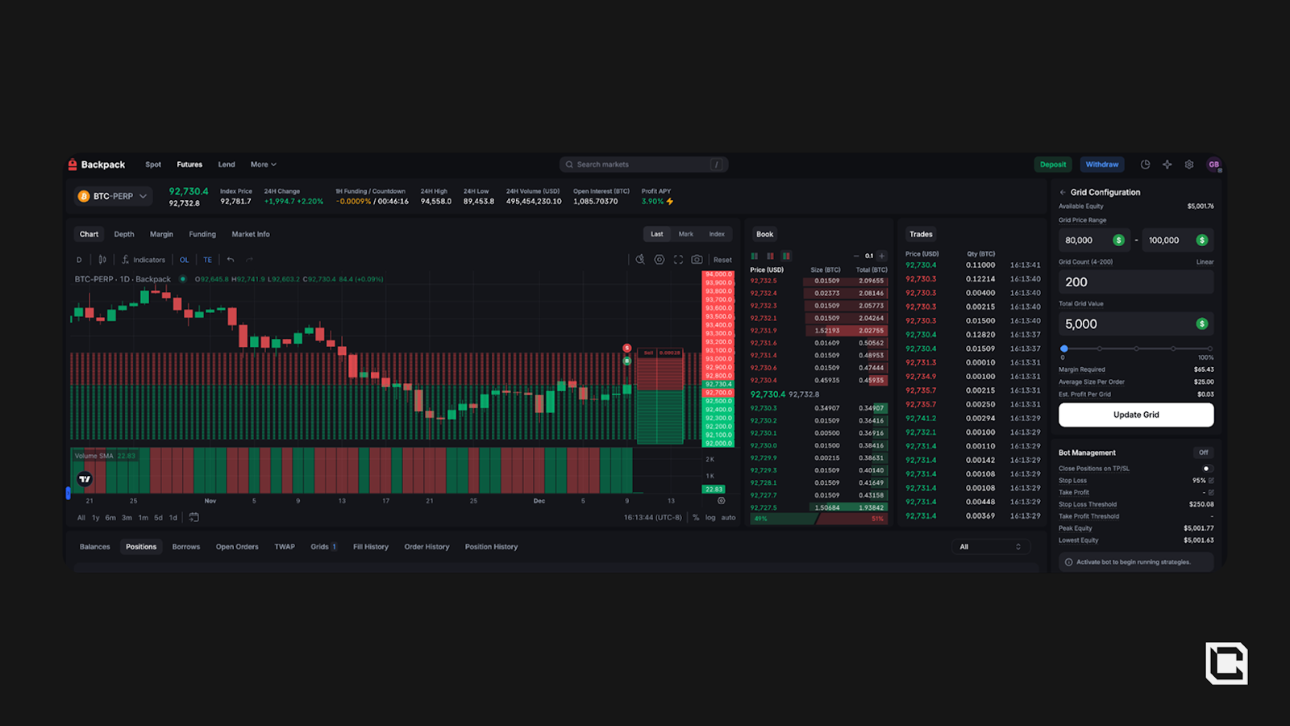The image size is (1290, 726).
Task: Toggle the TE chart overlay
Action: (x=208, y=260)
